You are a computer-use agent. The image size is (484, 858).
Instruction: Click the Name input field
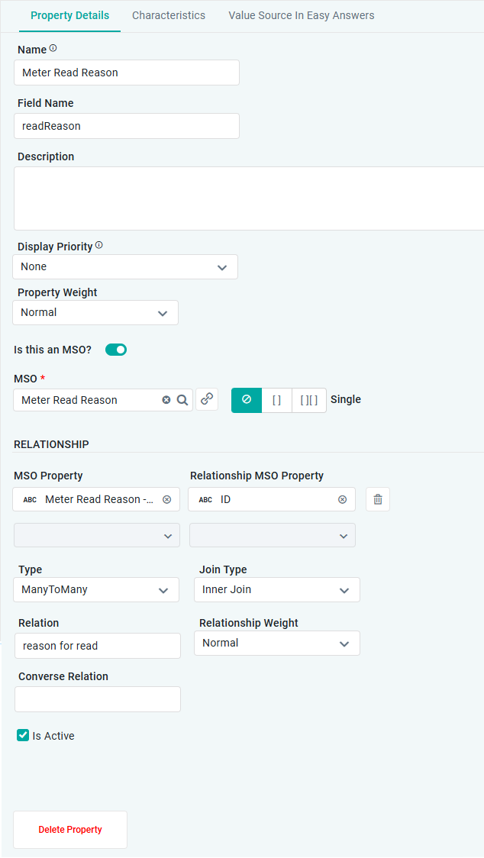point(127,73)
